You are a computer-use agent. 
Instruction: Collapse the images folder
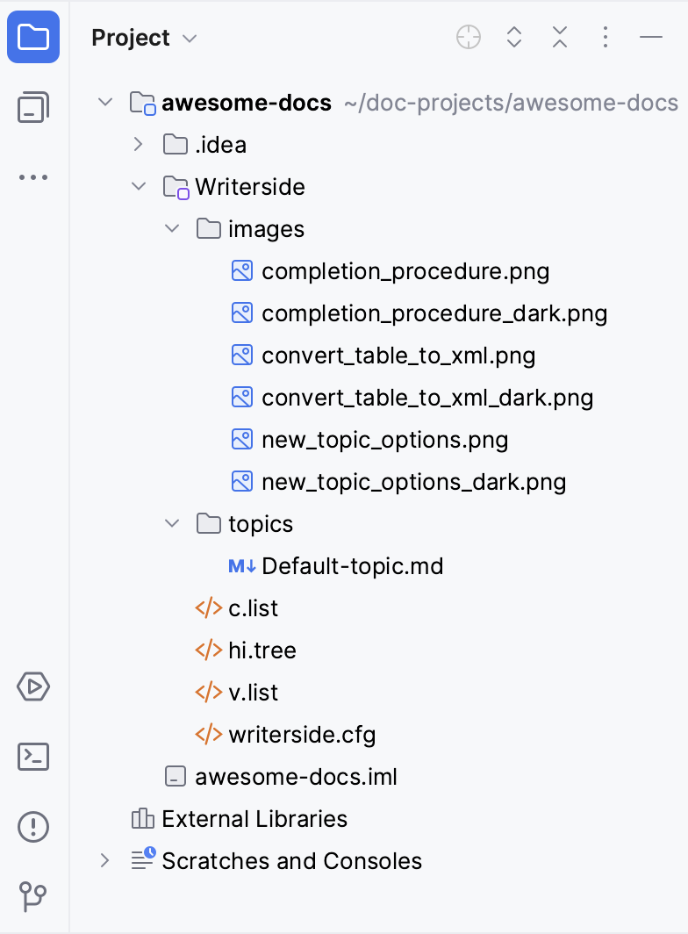[x=171, y=229]
